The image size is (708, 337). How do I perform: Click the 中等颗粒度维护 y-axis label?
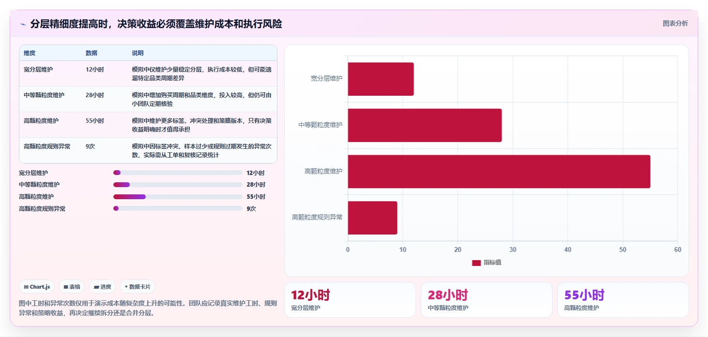[321, 125]
